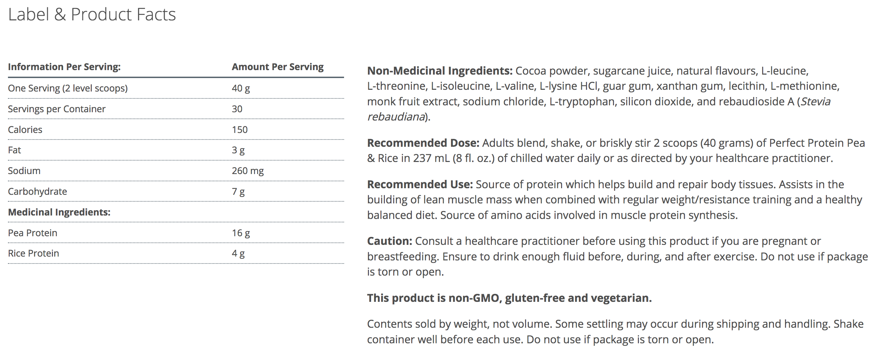Click the "Servings per Container" row label
Screen dimensions: 875x364
56,109
